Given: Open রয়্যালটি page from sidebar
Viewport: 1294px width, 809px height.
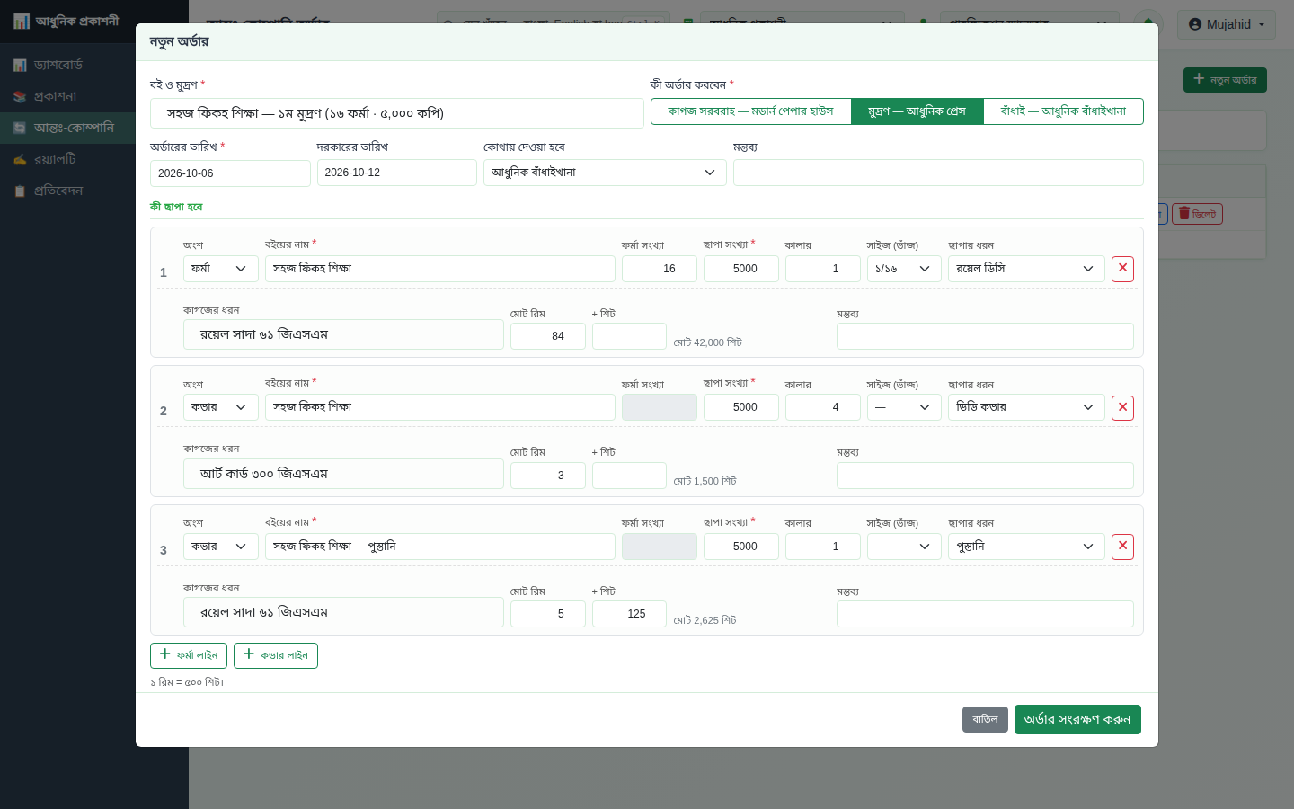Looking at the screenshot, I should [x=94, y=159].
